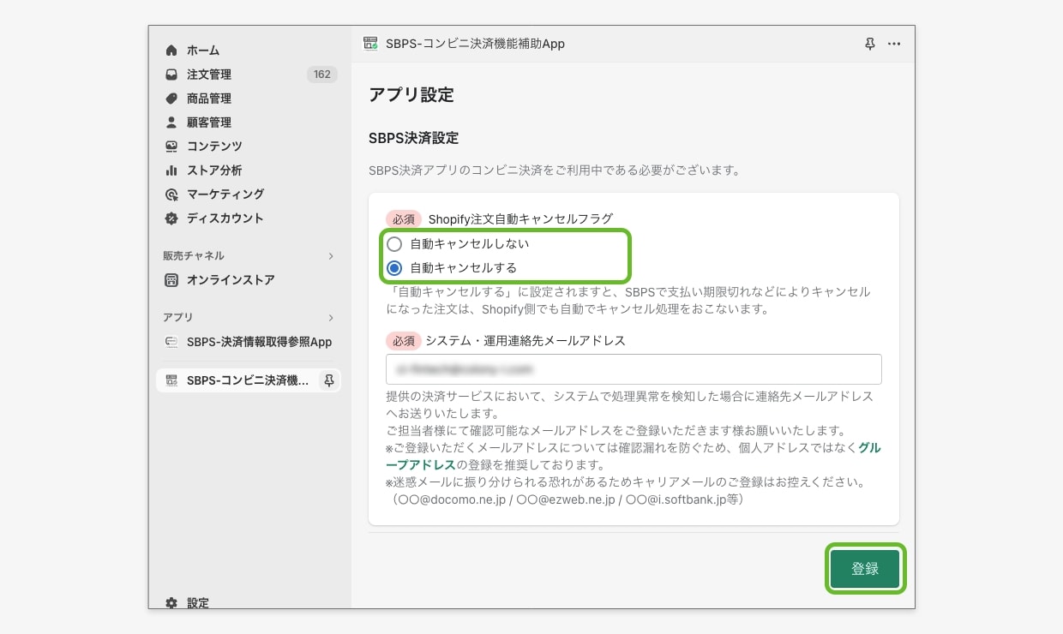Click the pin icon in app header
Screen dimensions: 1063x634
(870, 44)
